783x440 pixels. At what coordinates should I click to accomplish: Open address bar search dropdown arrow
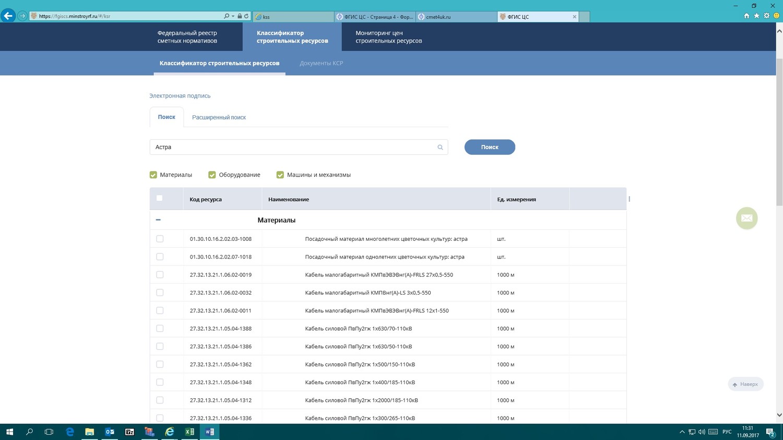point(233,16)
